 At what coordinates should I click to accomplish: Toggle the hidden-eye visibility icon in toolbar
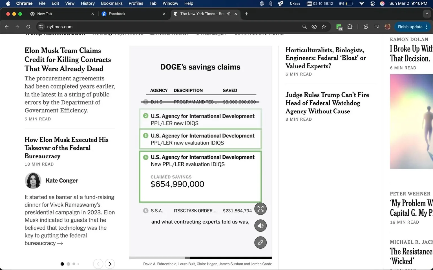tap(314, 26)
